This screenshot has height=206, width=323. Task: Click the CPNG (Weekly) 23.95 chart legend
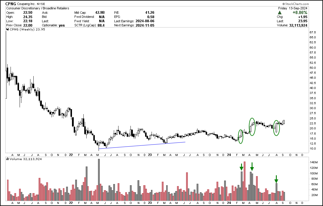pos(28,30)
